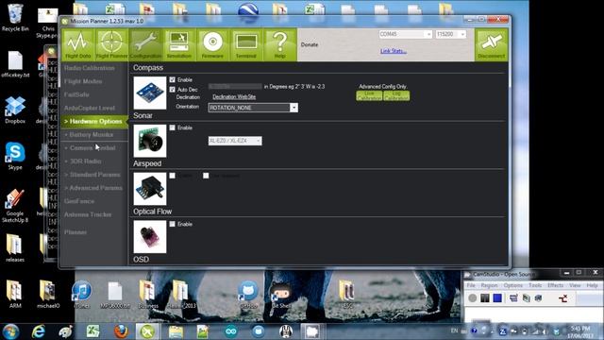Select Battery Monitor in the sidebar

pyautogui.click(x=92, y=134)
